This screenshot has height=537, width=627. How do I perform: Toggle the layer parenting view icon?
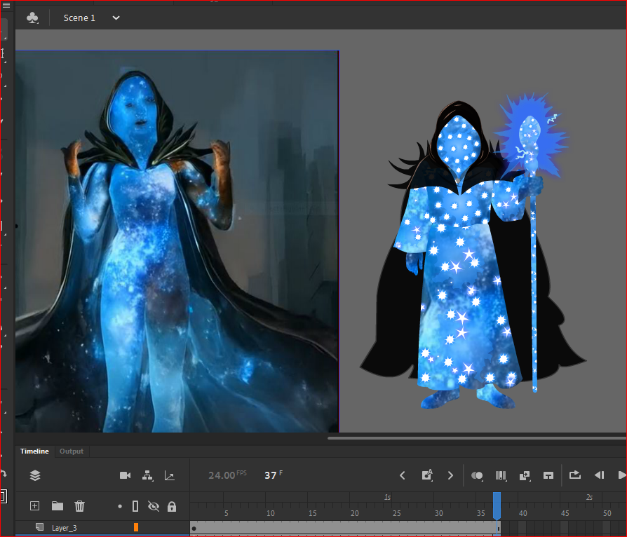pyautogui.click(x=147, y=475)
